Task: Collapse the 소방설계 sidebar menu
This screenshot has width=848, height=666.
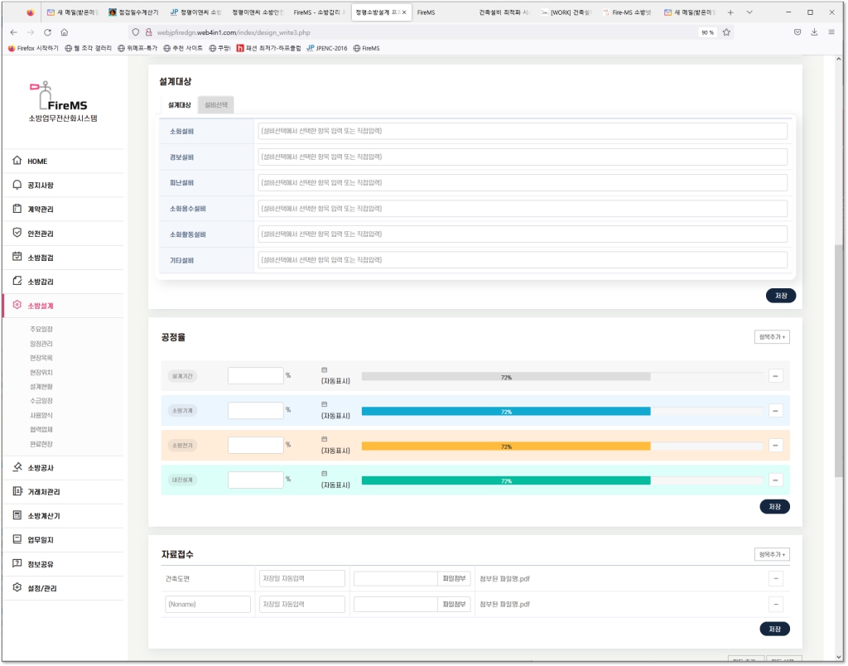Action: point(41,306)
